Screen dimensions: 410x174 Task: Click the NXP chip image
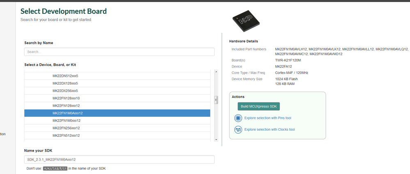tap(246, 21)
